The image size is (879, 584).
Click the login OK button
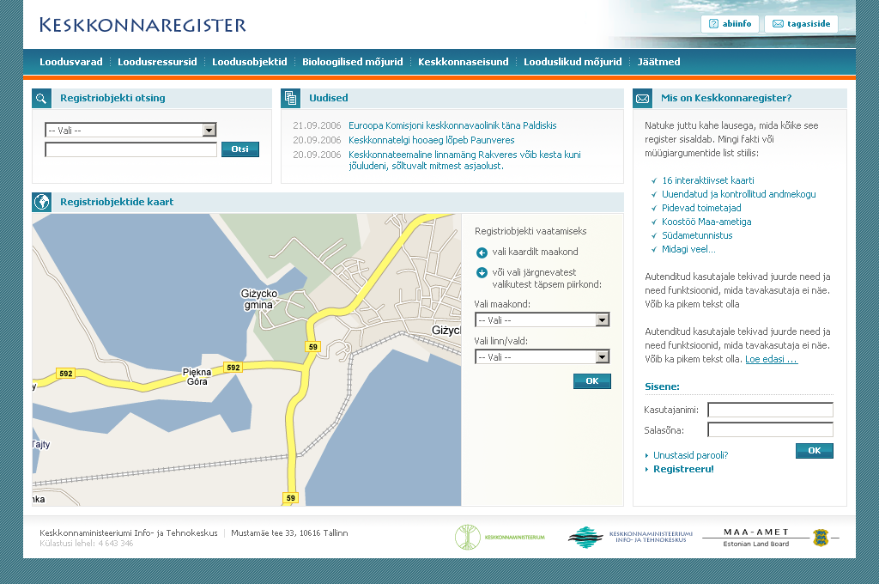815,451
